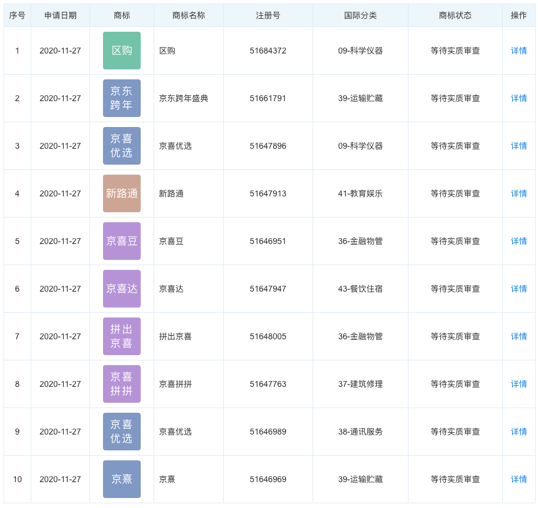Select the 京喜拼拼 trademark logo
The height and width of the screenshot is (508, 538).
[x=122, y=384]
